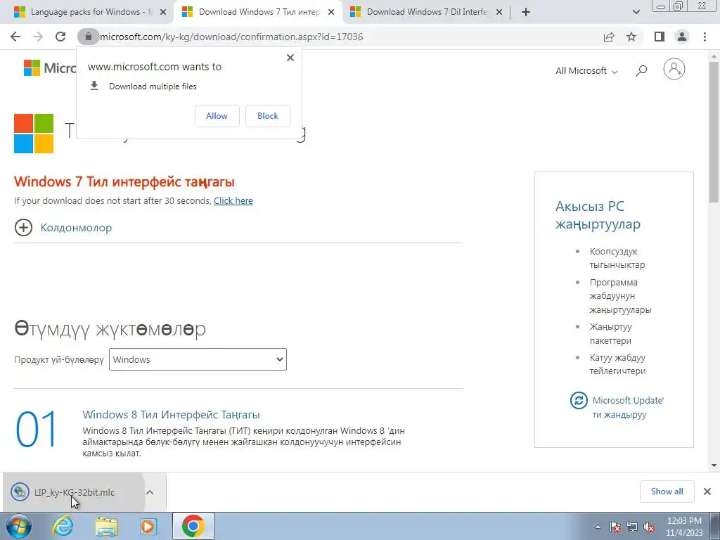Click the Microsoft Update refresh icon
The width and height of the screenshot is (720, 540).
[x=579, y=400]
